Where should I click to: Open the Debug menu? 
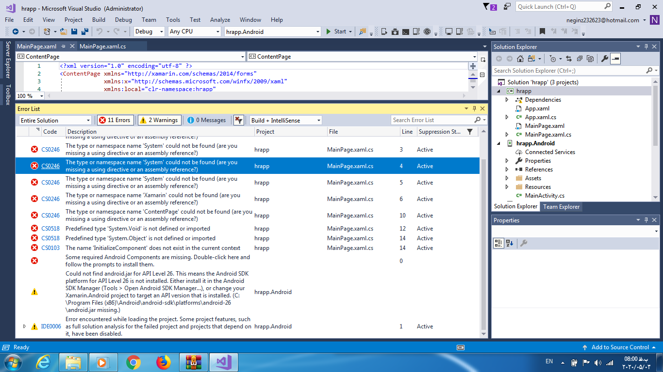coord(123,20)
